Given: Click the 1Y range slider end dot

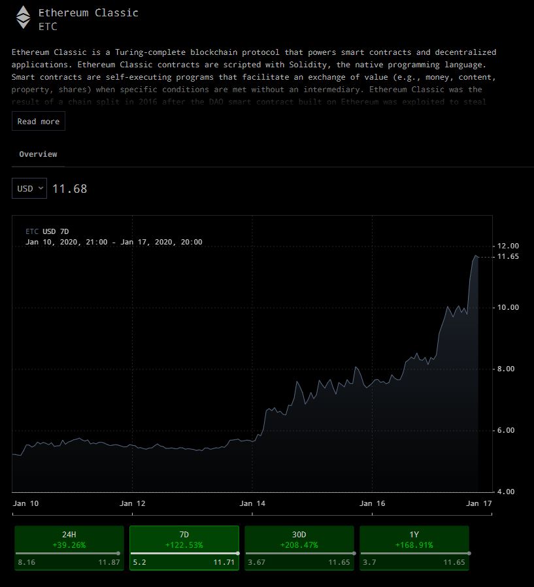Looking at the screenshot, I should [x=469, y=553].
